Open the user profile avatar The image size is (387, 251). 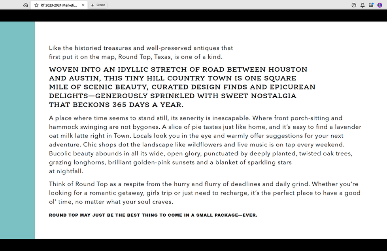[379, 5]
